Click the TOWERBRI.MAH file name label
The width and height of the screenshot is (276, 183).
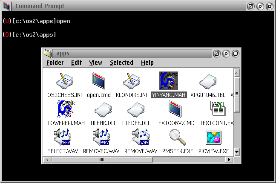pyautogui.click(x=66, y=123)
